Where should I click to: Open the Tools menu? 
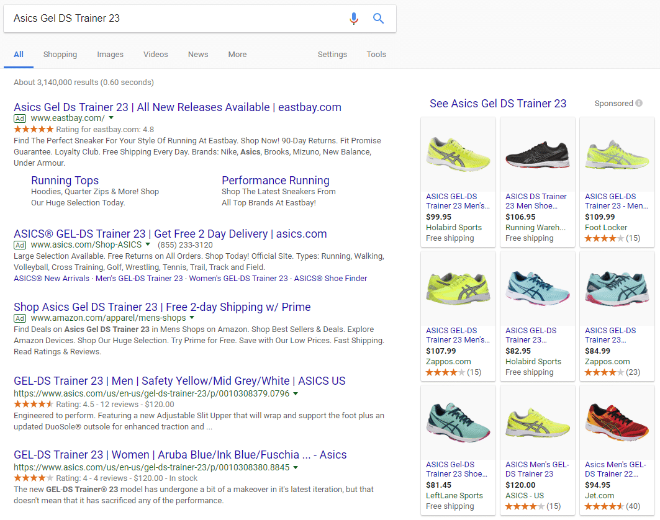click(376, 55)
